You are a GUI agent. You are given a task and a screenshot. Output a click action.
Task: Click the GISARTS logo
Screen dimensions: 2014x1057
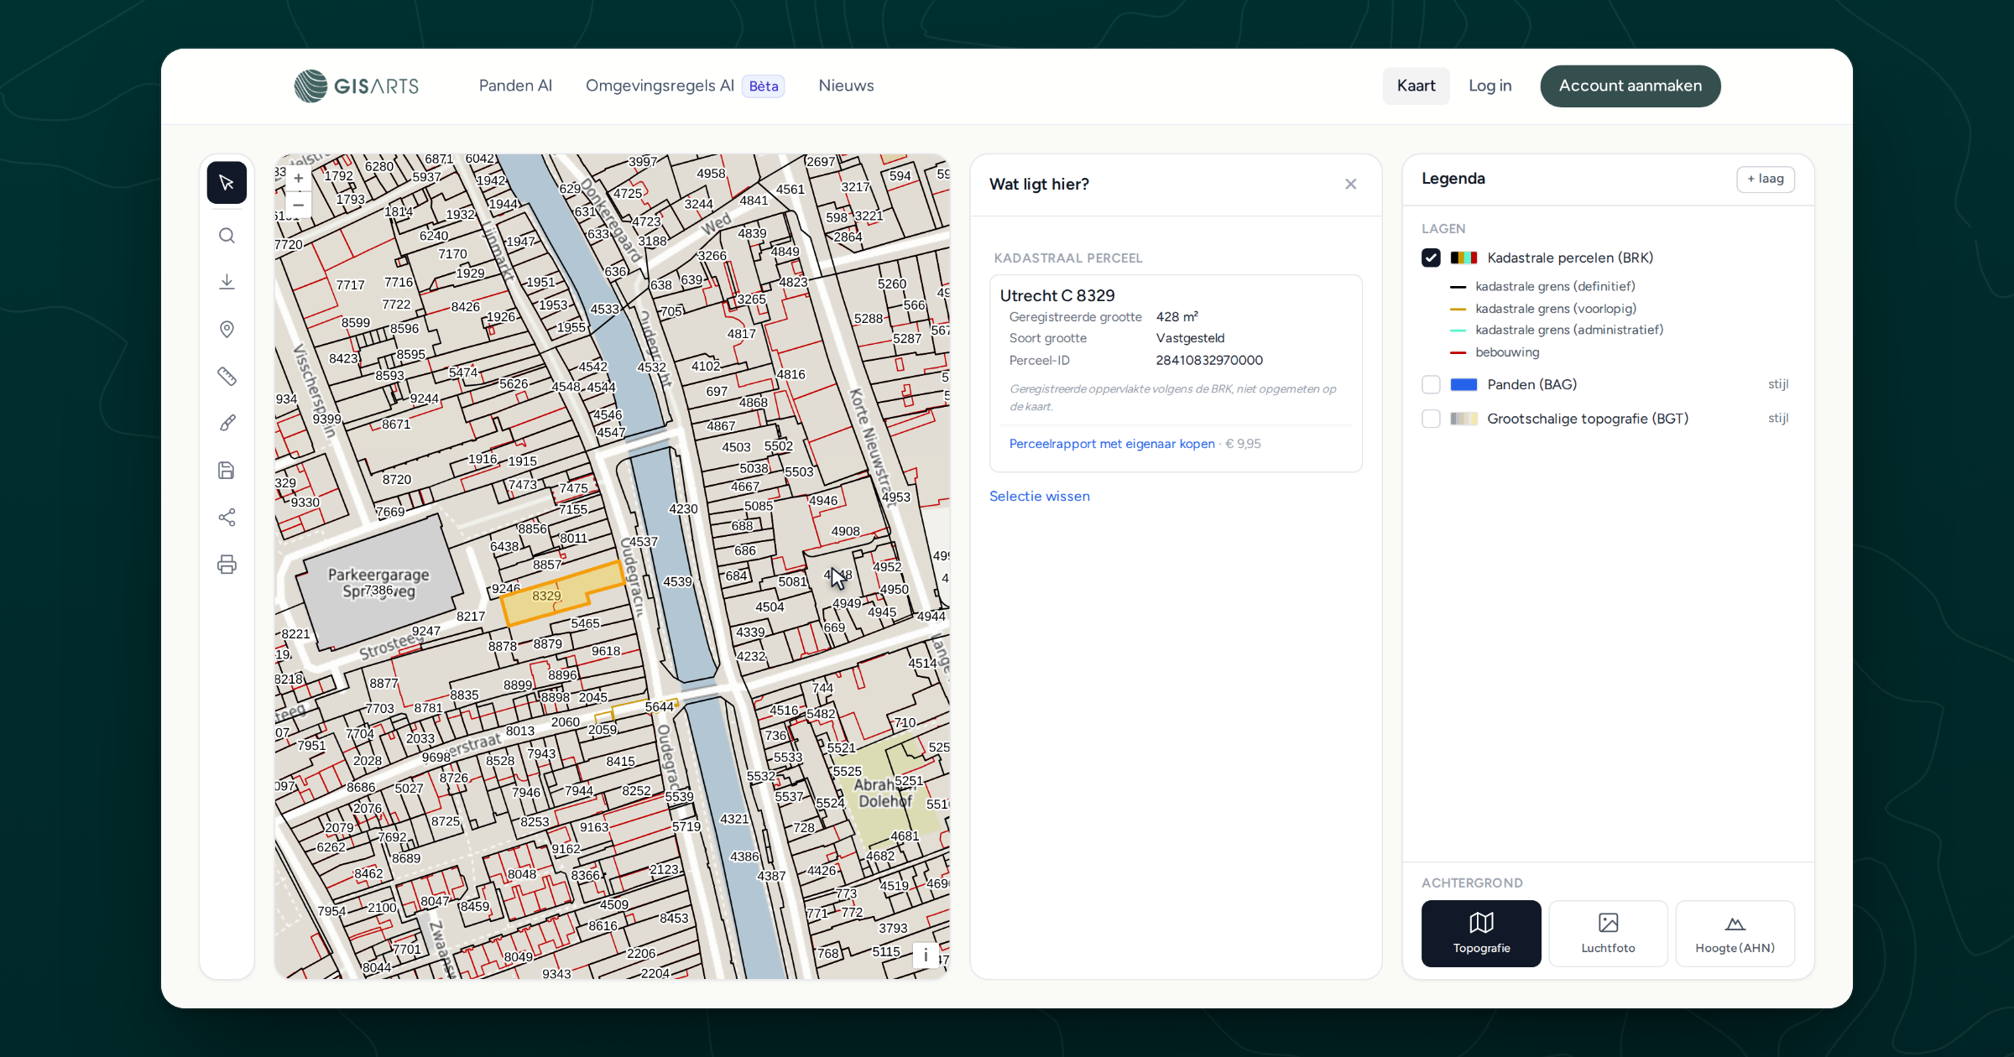pyautogui.click(x=356, y=86)
